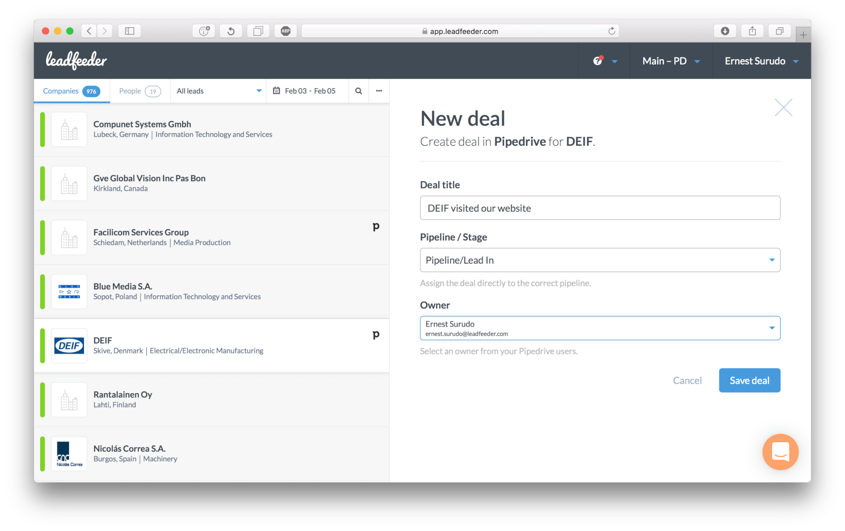
Task: Open the help question-mark menu
Action: point(598,61)
